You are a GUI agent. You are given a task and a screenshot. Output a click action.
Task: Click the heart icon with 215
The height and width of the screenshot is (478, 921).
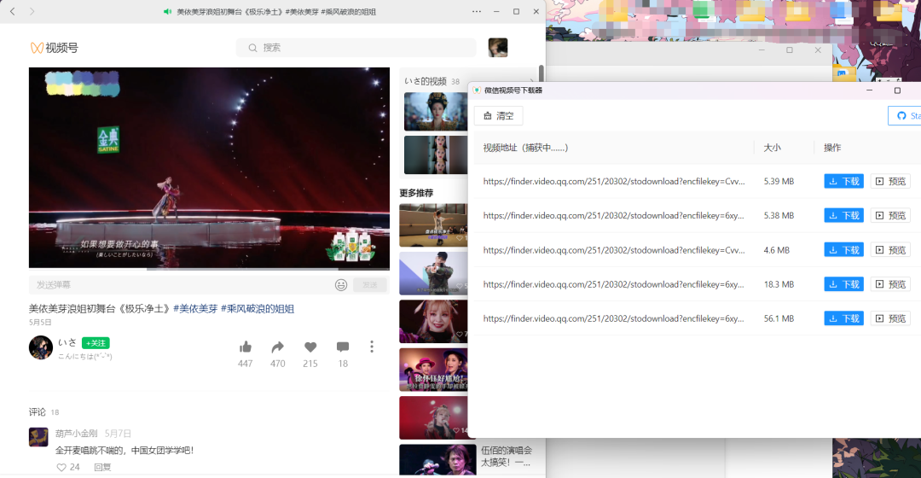coord(310,347)
